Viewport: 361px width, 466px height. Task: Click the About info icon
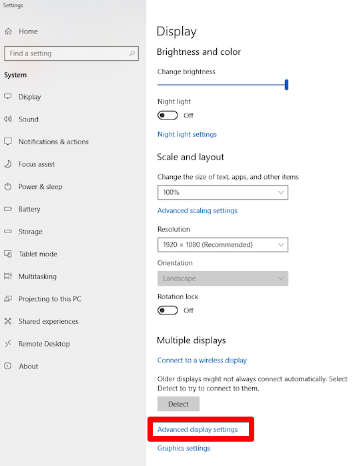(8, 366)
